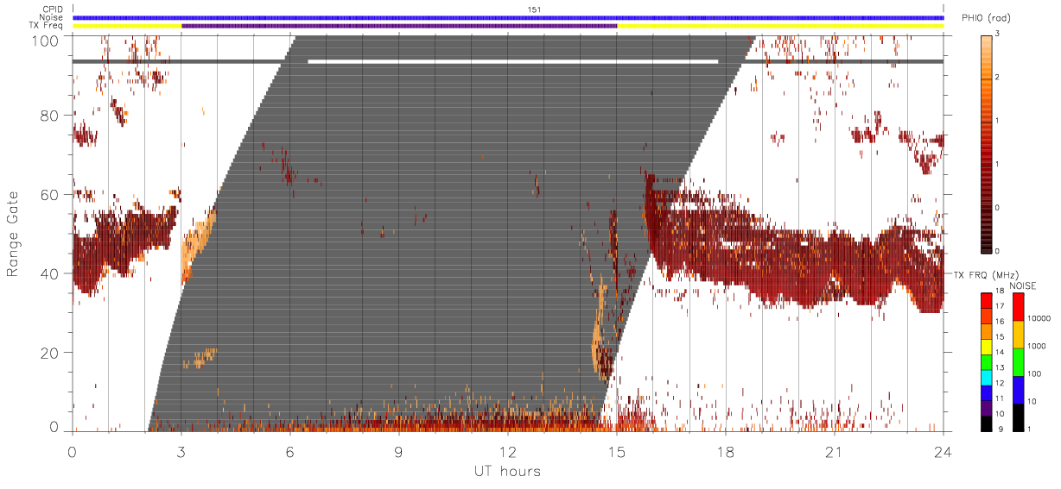Viewport: 1061px width, 489px height.
Task: Click Range Gate tick label 40
Action: (x=51, y=273)
